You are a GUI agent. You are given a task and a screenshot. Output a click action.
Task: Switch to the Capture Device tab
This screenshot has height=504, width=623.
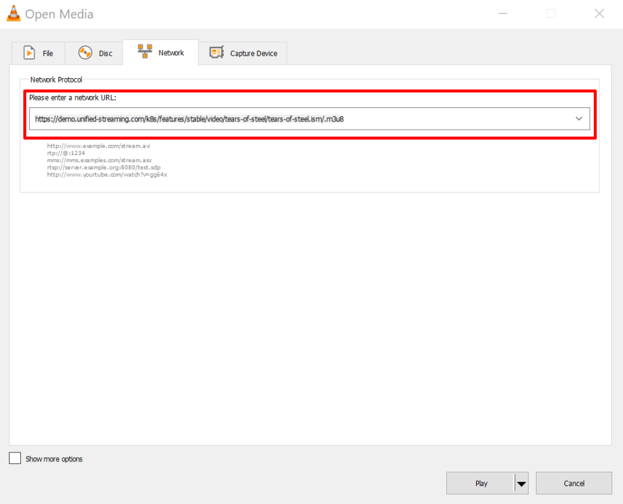pos(243,53)
